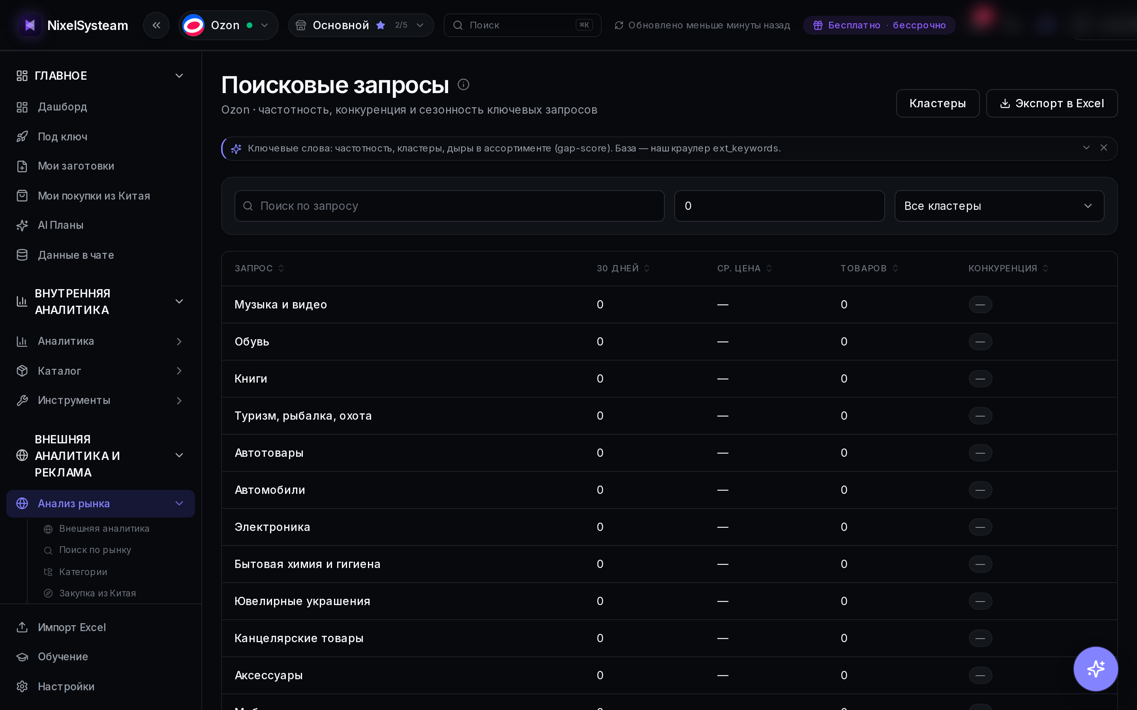
Task: Sort table by ТОВАРОВ column
Action: pyautogui.click(x=869, y=268)
